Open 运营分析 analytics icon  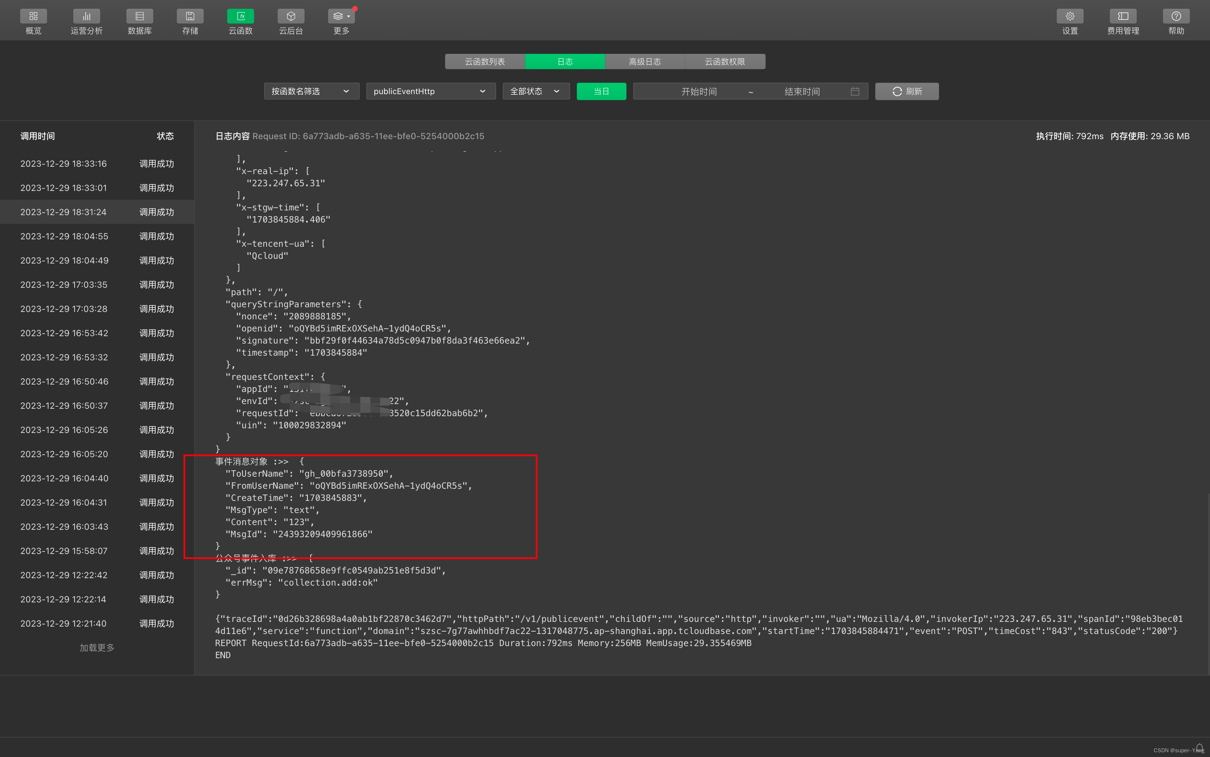point(86,16)
